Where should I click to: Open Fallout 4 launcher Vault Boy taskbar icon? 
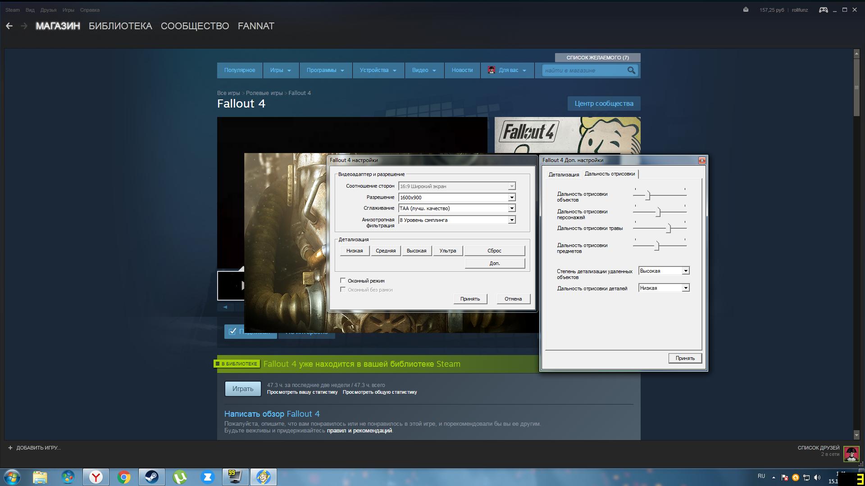point(264,477)
